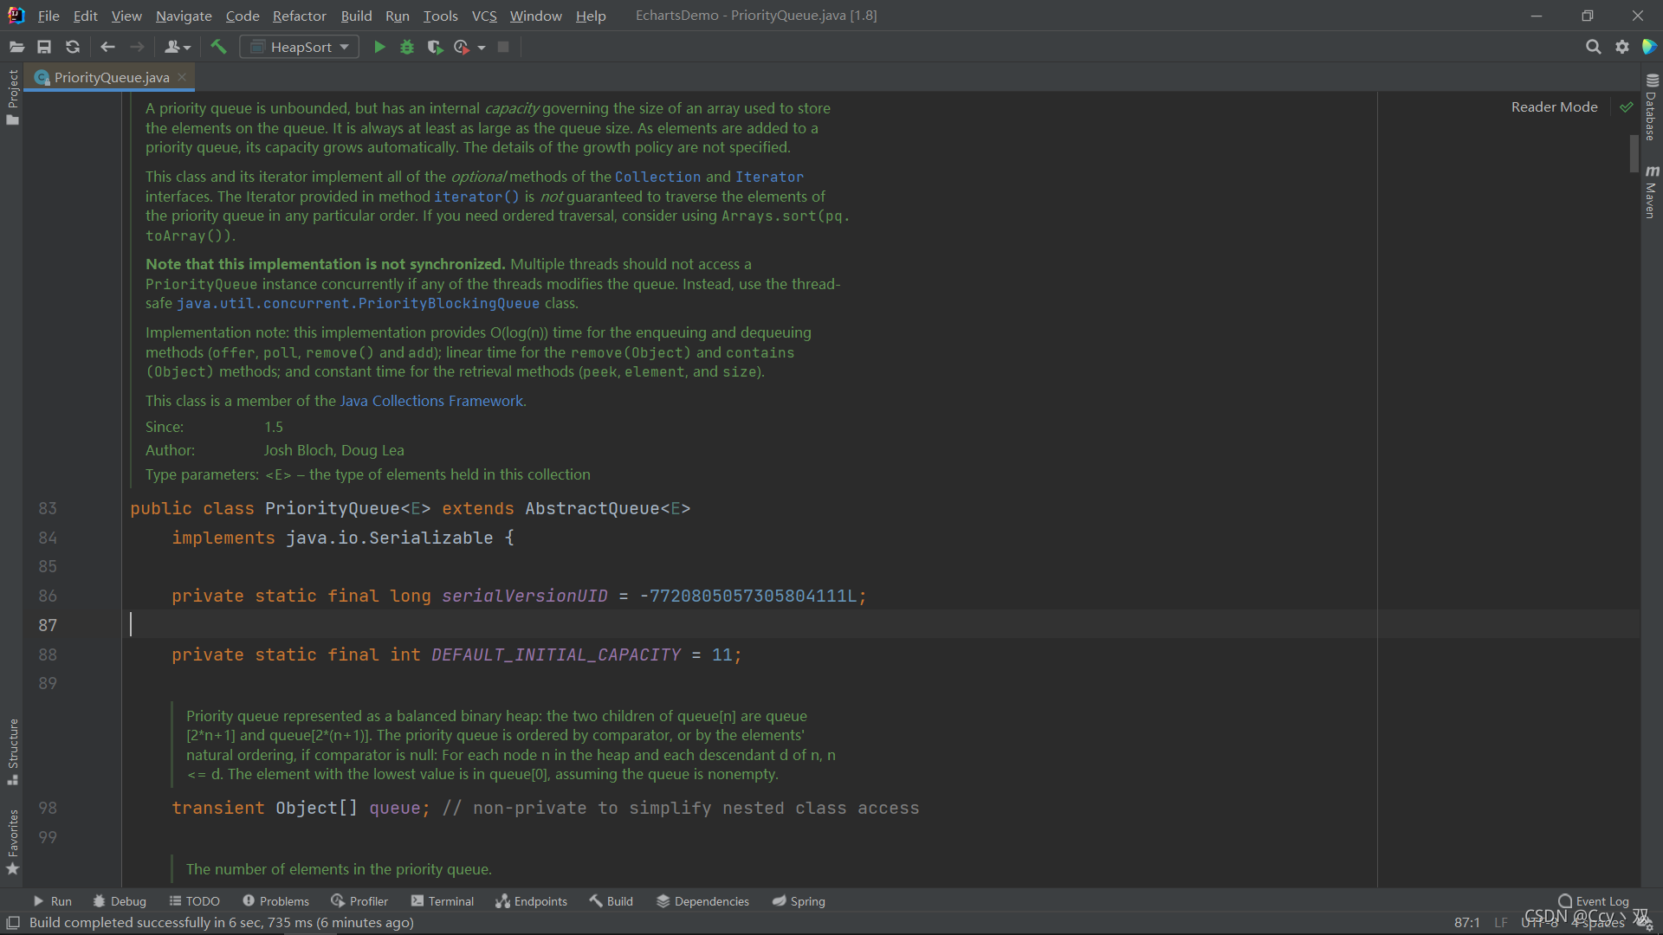This screenshot has width=1663, height=935.
Task: Click the Save All floppy icon
Action: (44, 47)
